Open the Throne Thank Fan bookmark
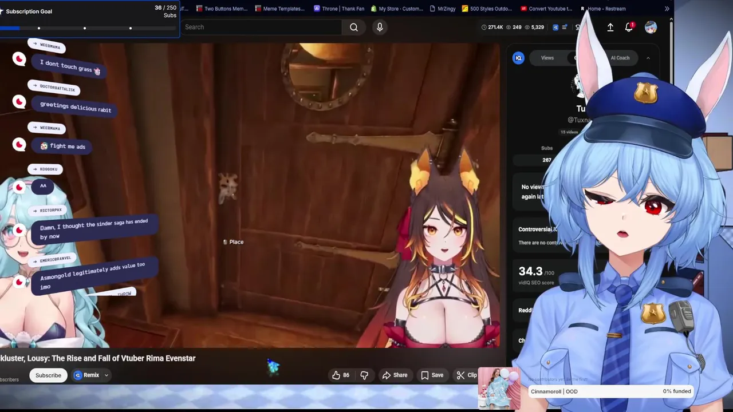 [x=339, y=9]
